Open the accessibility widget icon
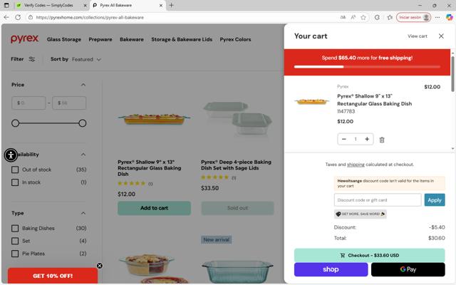 click(x=11, y=155)
